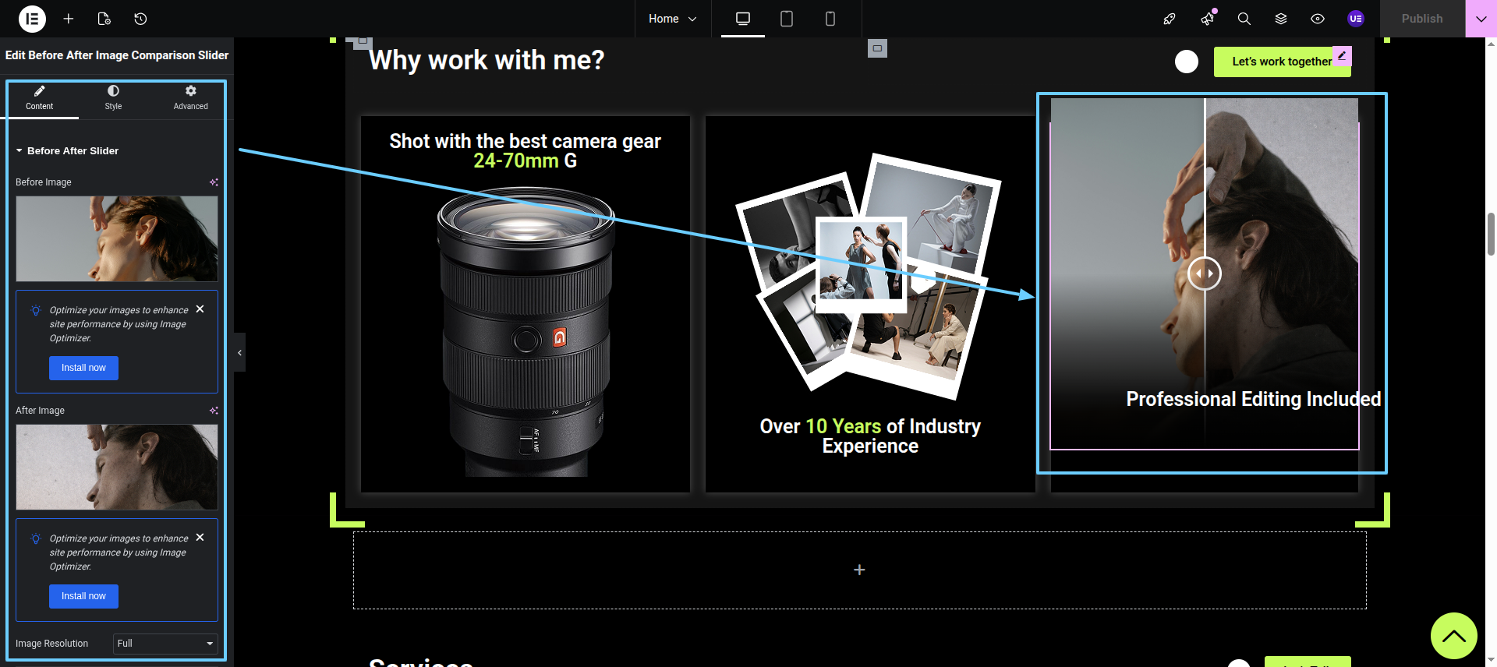Click Install now under After Image
Viewport: 1497px width, 667px height.
(x=83, y=596)
